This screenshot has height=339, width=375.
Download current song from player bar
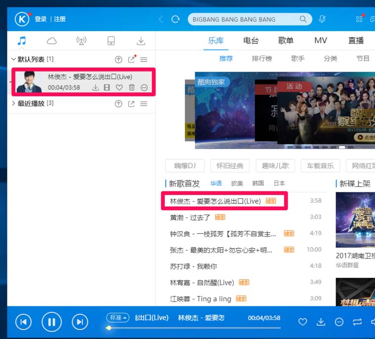321,322
